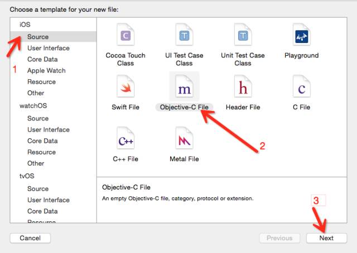
Task: Open User Interface under tvOS
Action: 49,200
